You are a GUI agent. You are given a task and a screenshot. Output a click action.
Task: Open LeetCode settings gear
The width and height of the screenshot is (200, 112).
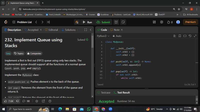pos(161,22)
